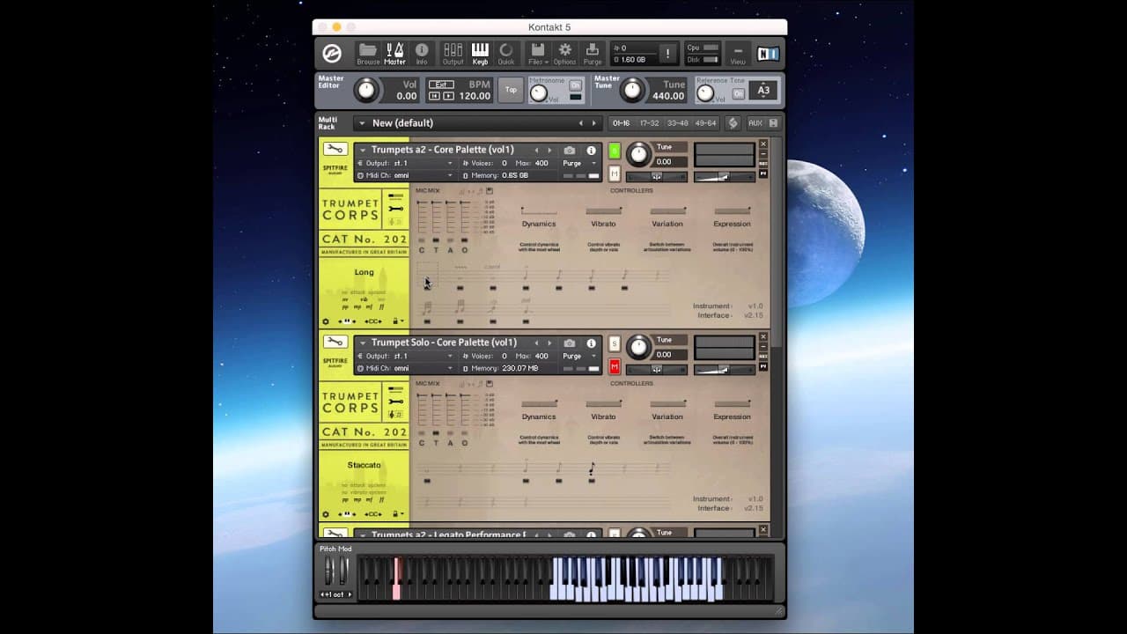
Task: Open the Trumpet Solo Core Palette edit wrench
Action: click(x=335, y=342)
